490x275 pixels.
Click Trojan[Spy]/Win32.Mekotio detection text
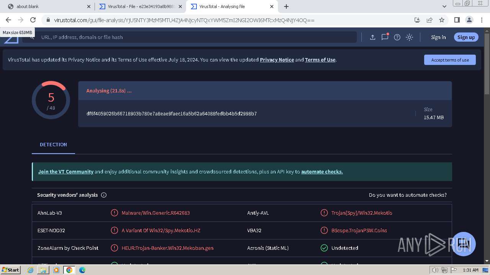coord(362,213)
